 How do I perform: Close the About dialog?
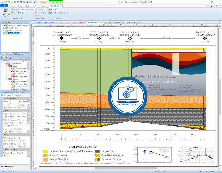204,51
